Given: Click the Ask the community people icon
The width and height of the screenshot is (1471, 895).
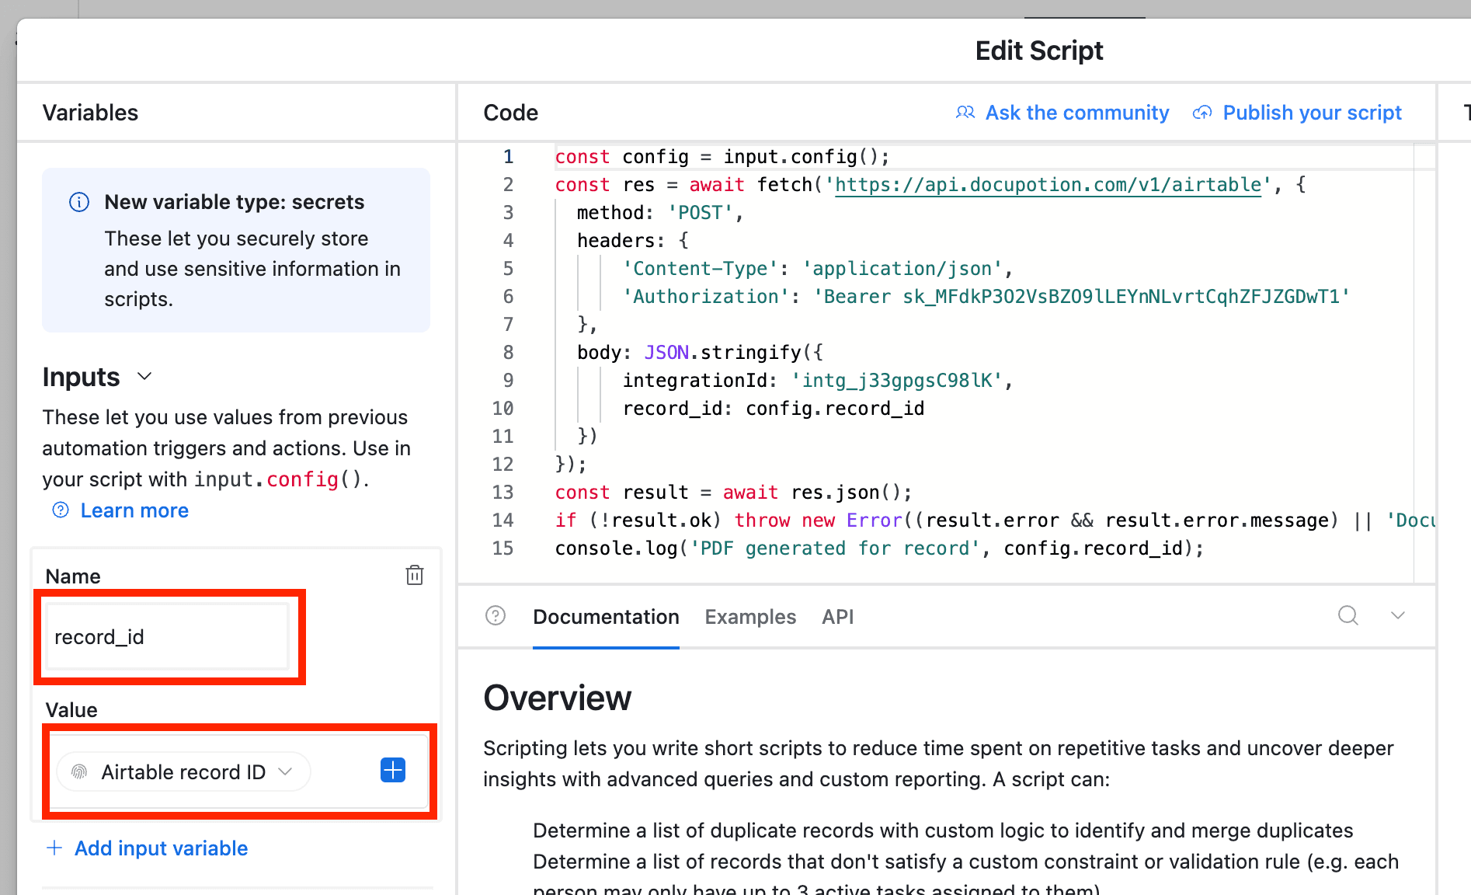Looking at the screenshot, I should 965,113.
